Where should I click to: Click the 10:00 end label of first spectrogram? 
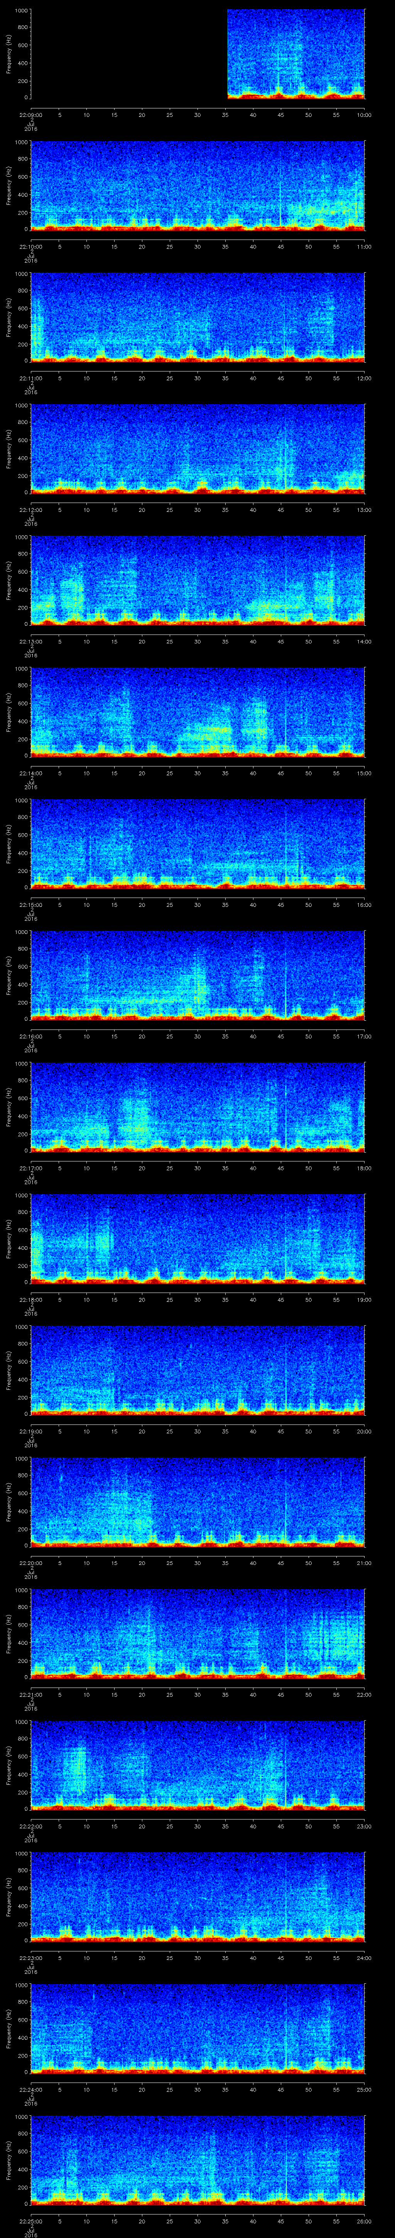point(364,115)
